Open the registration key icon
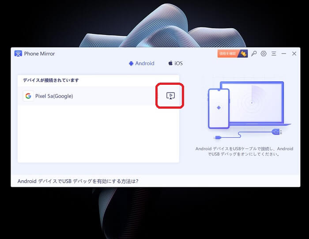The height and width of the screenshot is (239, 309). pyautogui.click(x=254, y=53)
